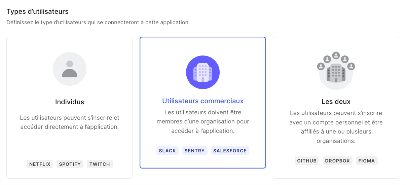Click the Utilisateurs commerciaux blue title
Screen dimensions: 406x185
pos(203,101)
